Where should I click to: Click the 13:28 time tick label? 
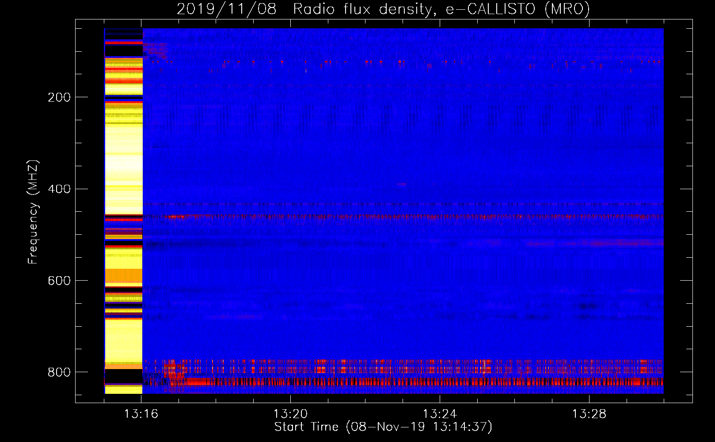[589, 414]
